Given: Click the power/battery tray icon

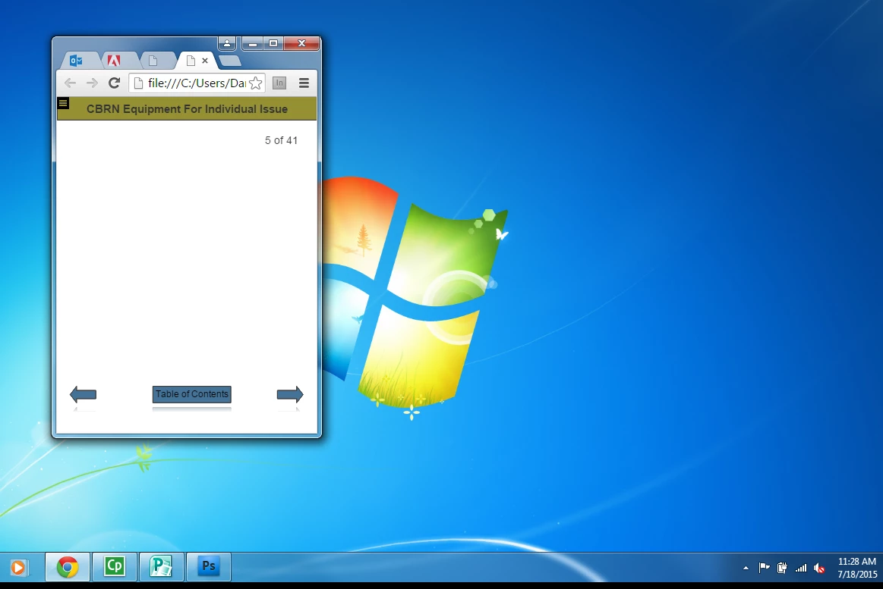Looking at the screenshot, I should pos(782,569).
